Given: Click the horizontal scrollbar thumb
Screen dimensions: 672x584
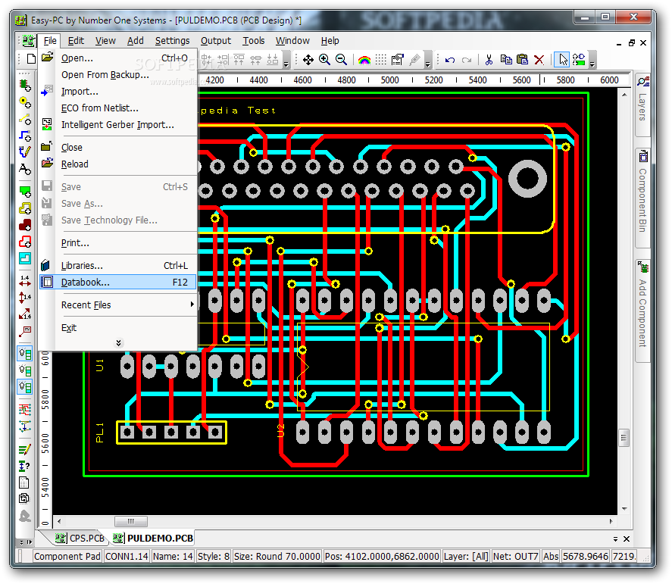Looking at the screenshot, I should click(x=131, y=521).
